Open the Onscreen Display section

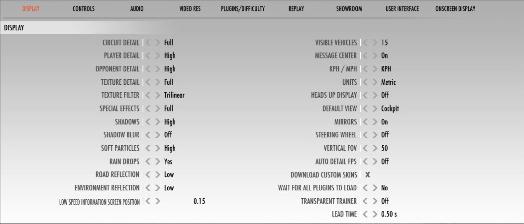point(455,9)
